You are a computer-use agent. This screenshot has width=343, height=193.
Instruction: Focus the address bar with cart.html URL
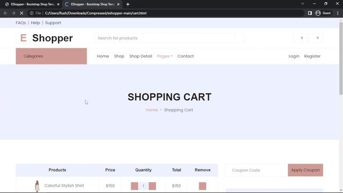click(x=96, y=13)
